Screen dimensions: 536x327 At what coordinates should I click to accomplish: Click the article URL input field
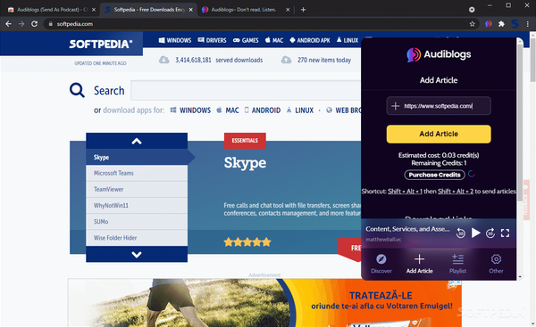[439, 106]
